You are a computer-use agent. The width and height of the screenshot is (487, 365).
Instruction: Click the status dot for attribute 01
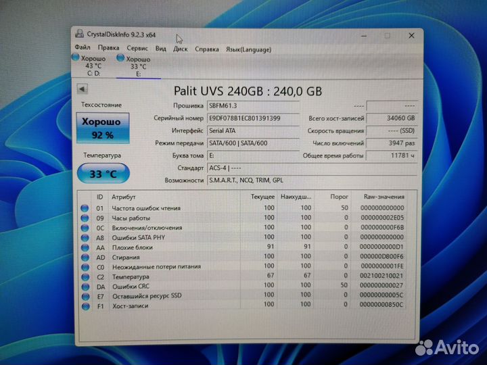[85, 208]
